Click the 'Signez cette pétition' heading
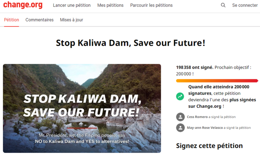Viewport: 260px width, 155px height. coord(209,146)
